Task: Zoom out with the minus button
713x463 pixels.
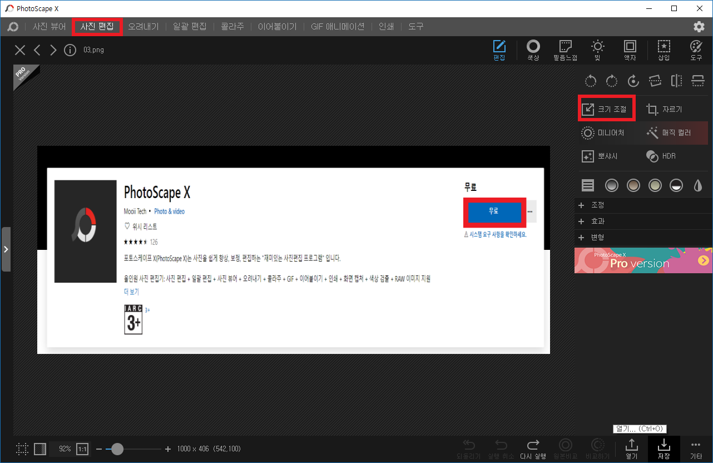Action: click(99, 449)
